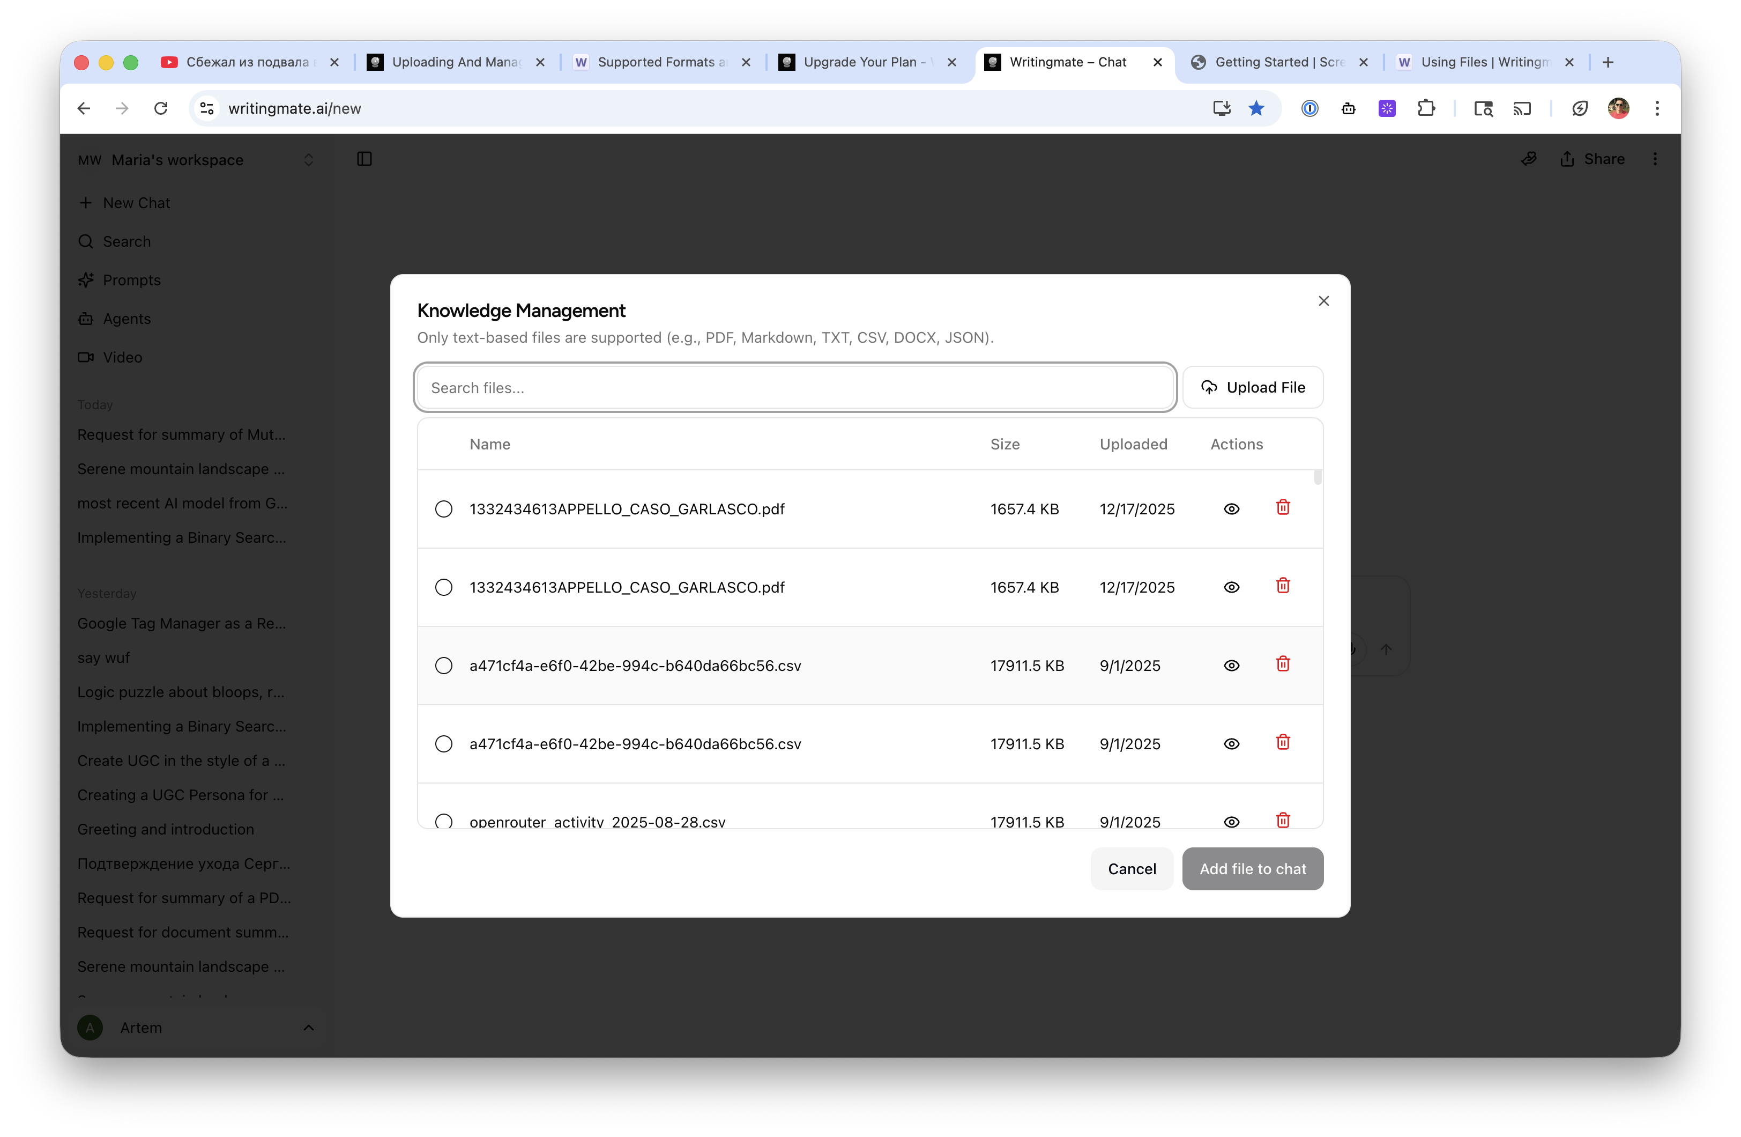Toggle the sidebar panel icon

point(364,159)
